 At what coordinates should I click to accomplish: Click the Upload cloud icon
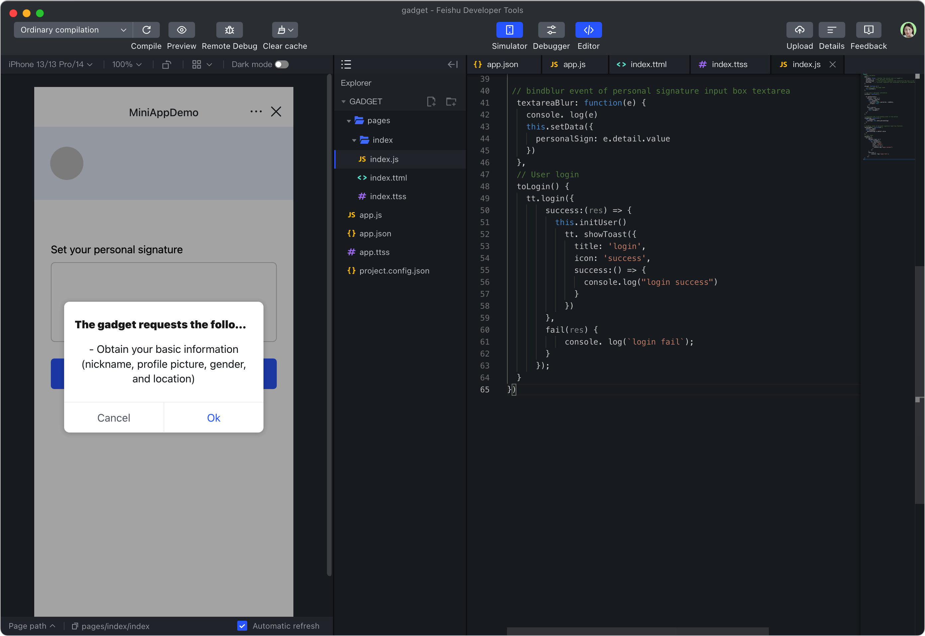799,30
